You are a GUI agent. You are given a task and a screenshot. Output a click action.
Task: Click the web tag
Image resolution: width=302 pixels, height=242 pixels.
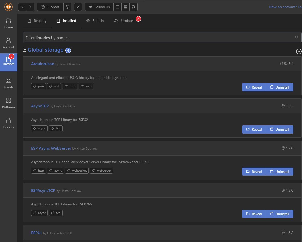tap(86, 86)
